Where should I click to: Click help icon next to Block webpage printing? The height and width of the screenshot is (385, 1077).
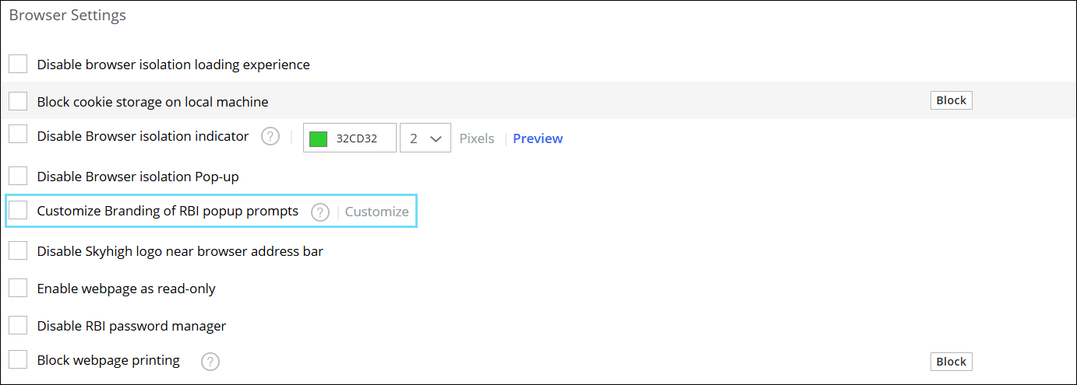[210, 362]
